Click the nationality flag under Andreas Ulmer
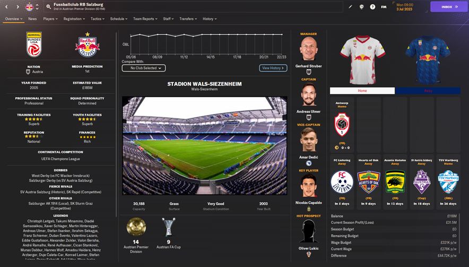 tap(309, 118)
